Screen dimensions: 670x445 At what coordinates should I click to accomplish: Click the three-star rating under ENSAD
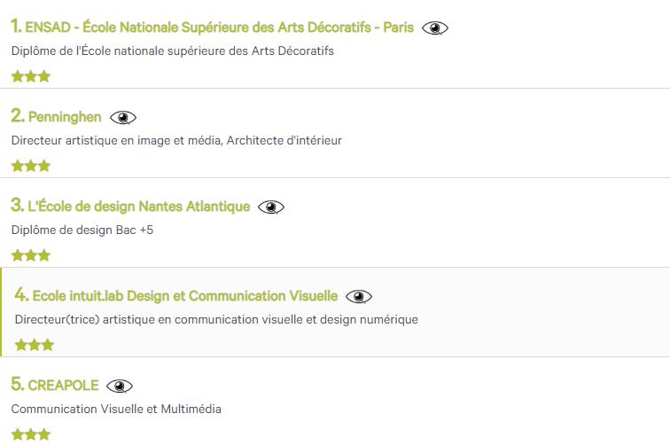[31, 76]
